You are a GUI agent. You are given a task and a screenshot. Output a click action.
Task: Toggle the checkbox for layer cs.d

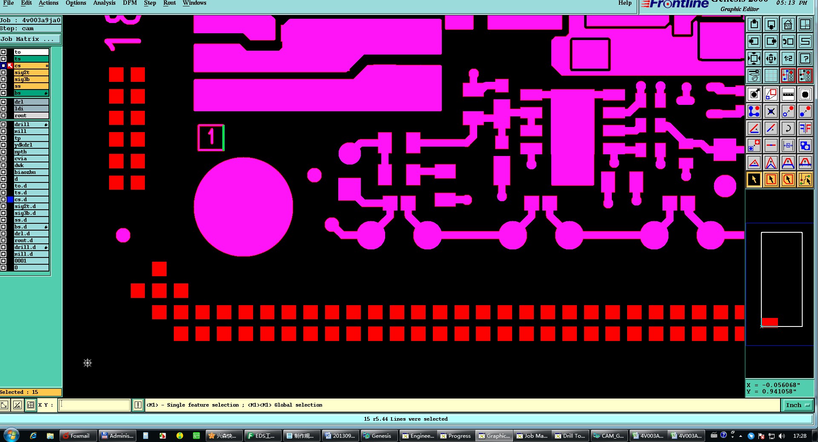(3, 199)
